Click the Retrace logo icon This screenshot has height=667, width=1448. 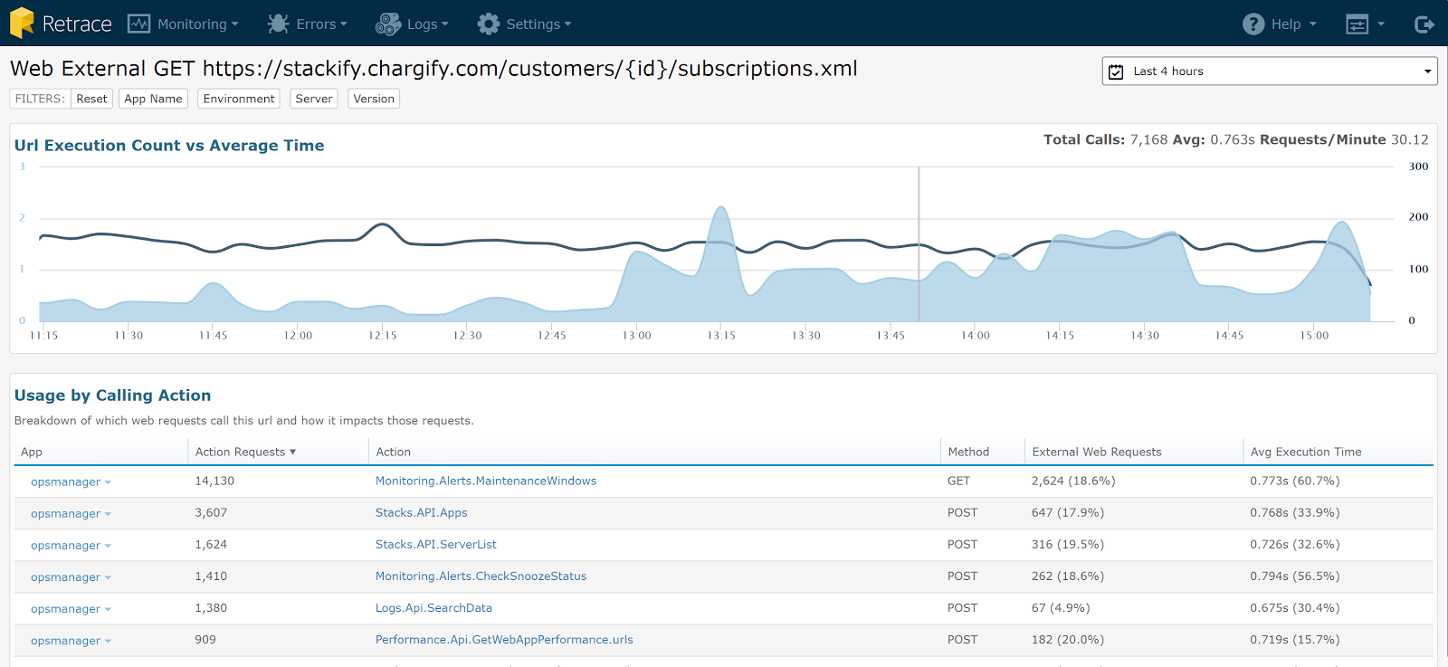(22, 24)
